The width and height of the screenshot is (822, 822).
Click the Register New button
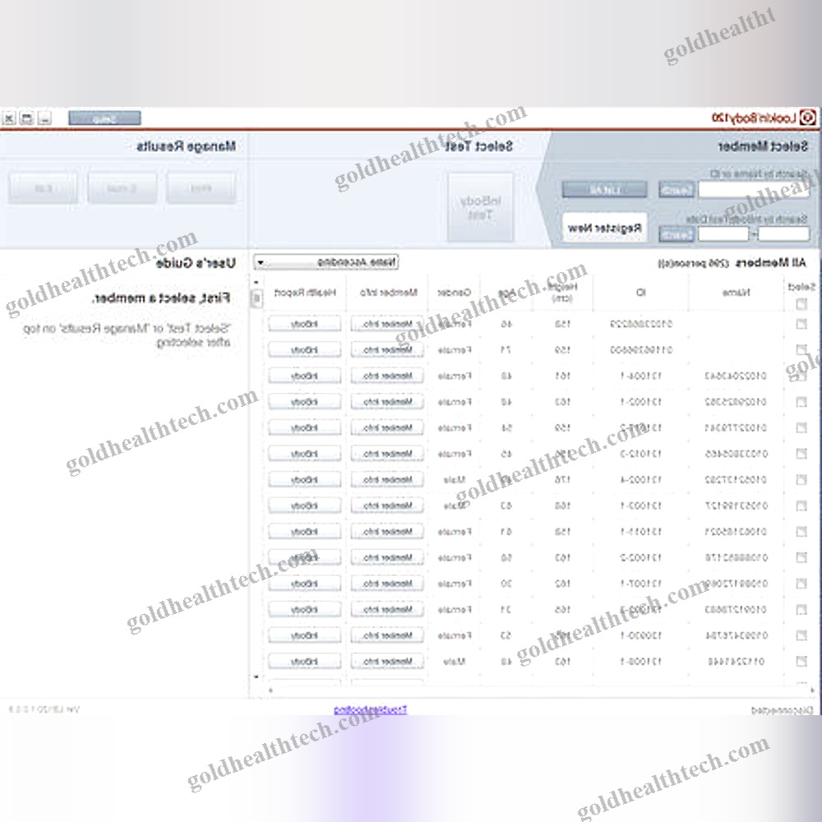(604, 228)
